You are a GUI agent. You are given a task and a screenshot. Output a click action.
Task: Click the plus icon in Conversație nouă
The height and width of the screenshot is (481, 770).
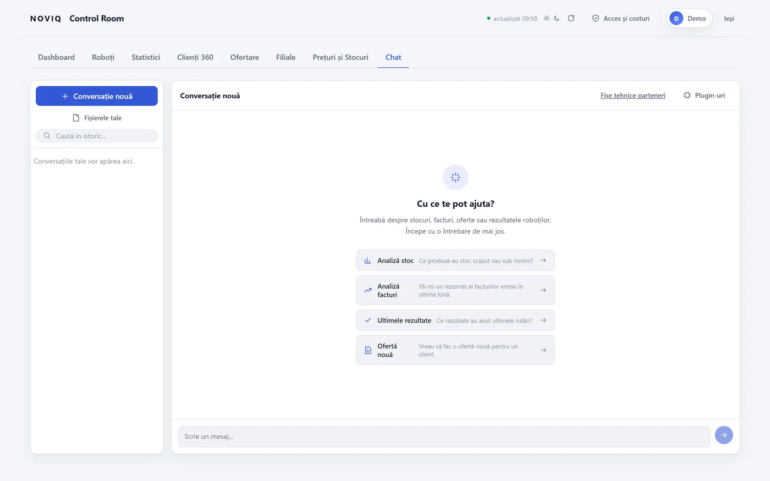click(x=65, y=96)
